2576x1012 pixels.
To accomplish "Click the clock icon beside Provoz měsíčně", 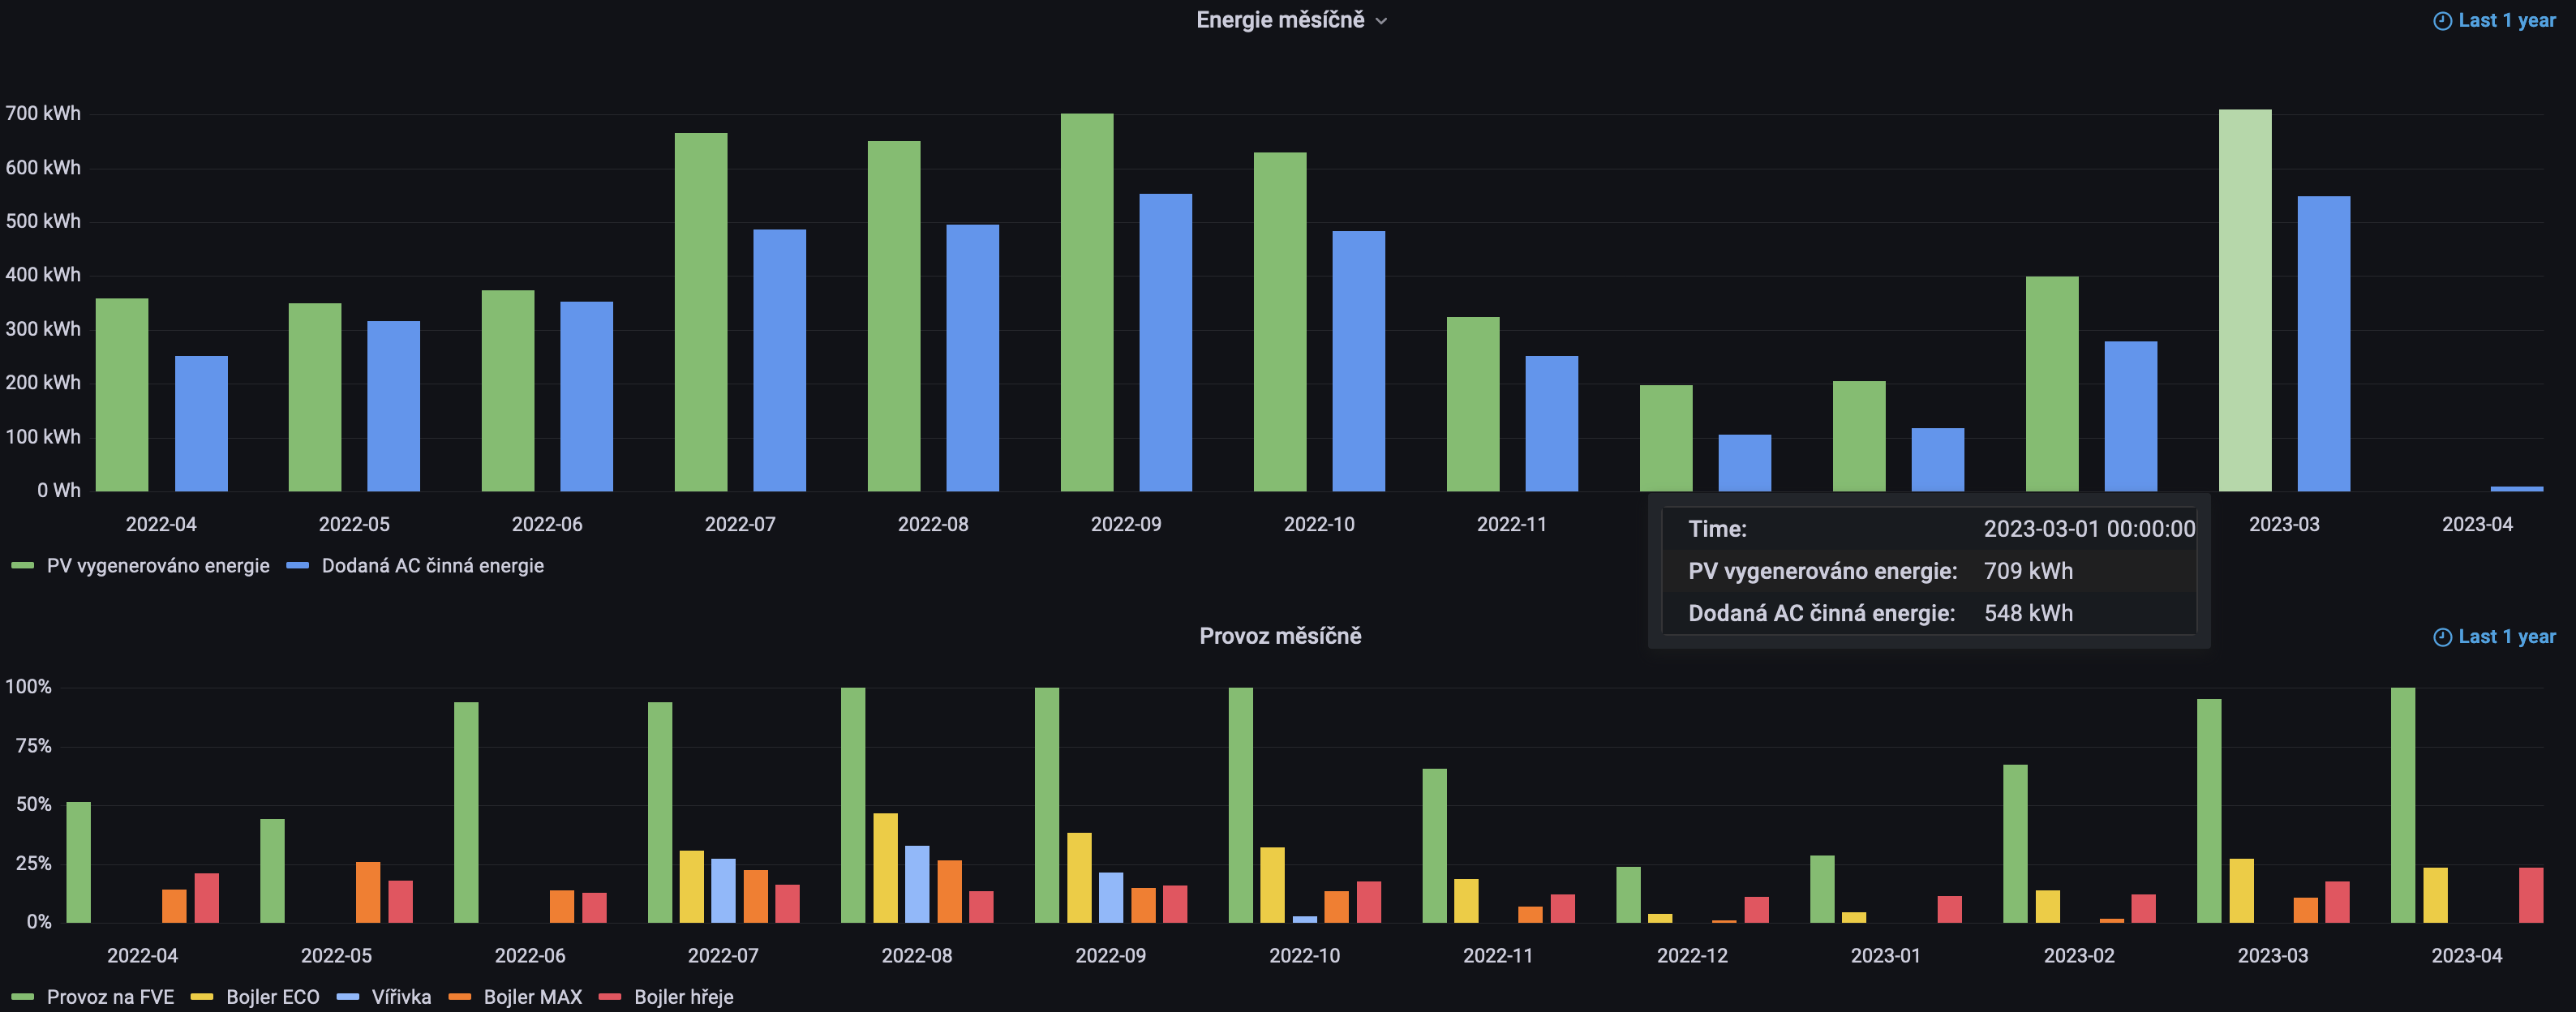I will click(2442, 637).
